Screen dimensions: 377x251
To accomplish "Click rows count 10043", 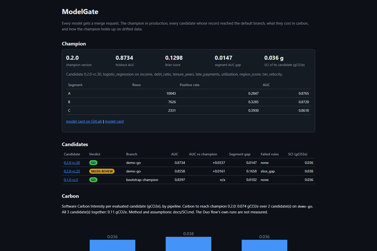I will pos(171,93).
